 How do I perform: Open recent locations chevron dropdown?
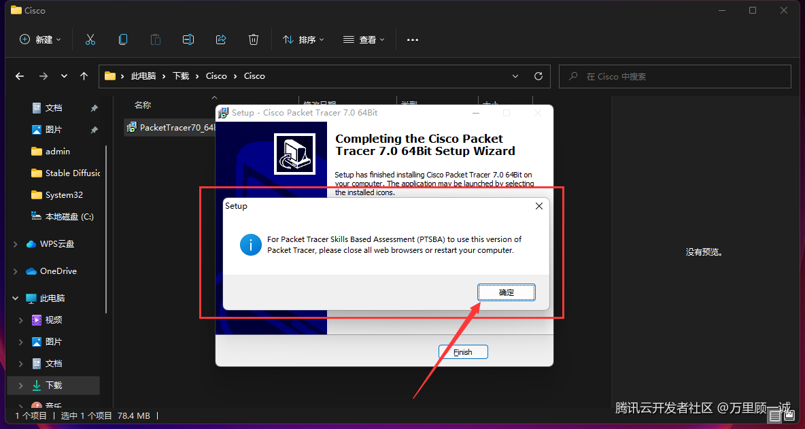[64, 76]
